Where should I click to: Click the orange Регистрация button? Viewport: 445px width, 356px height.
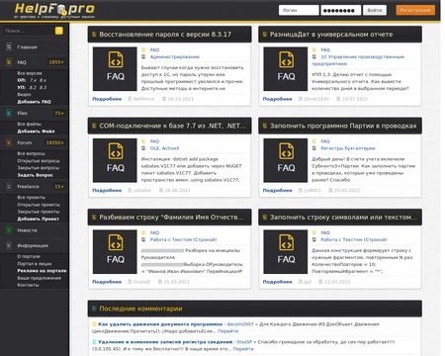(415, 10)
